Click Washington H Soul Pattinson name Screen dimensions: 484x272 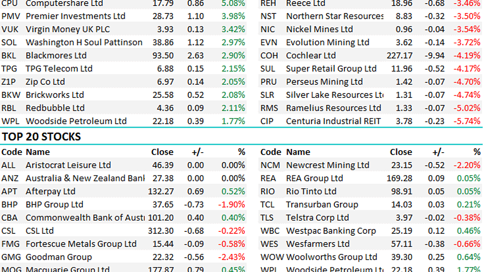coord(84,42)
